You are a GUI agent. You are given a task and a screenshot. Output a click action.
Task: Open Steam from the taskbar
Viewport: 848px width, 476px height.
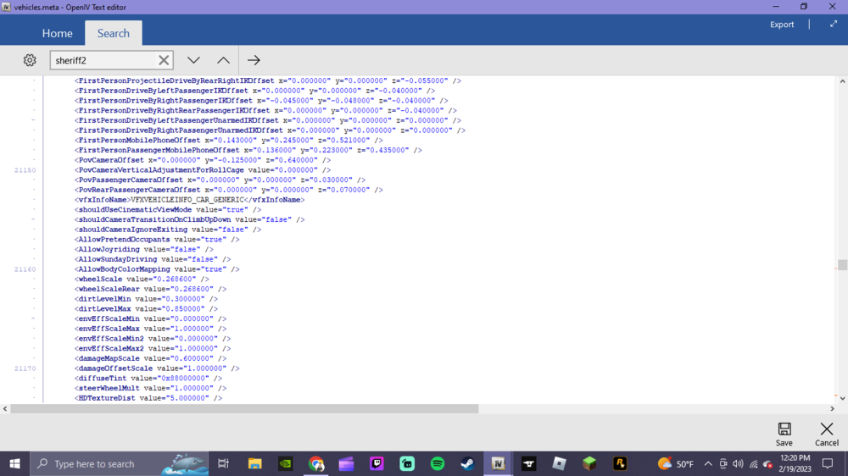[x=468, y=463]
